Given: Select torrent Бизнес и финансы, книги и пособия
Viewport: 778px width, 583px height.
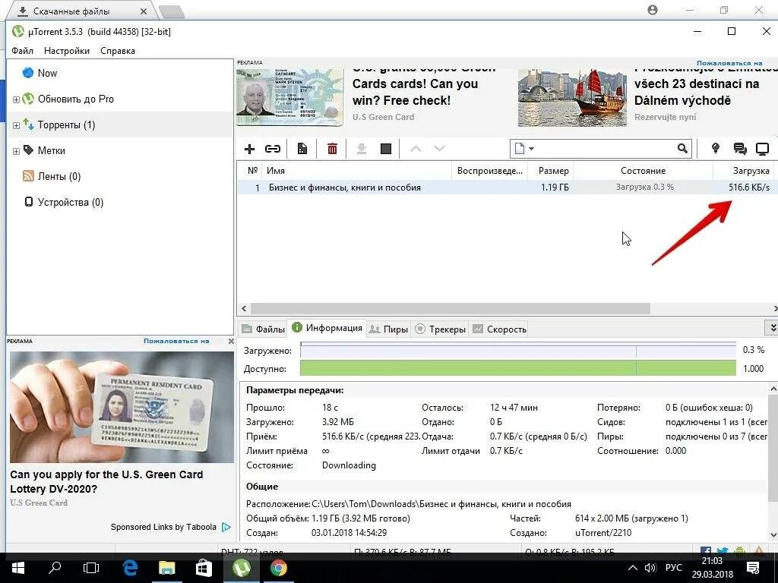Looking at the screenshot, I should tap(345, 188).
